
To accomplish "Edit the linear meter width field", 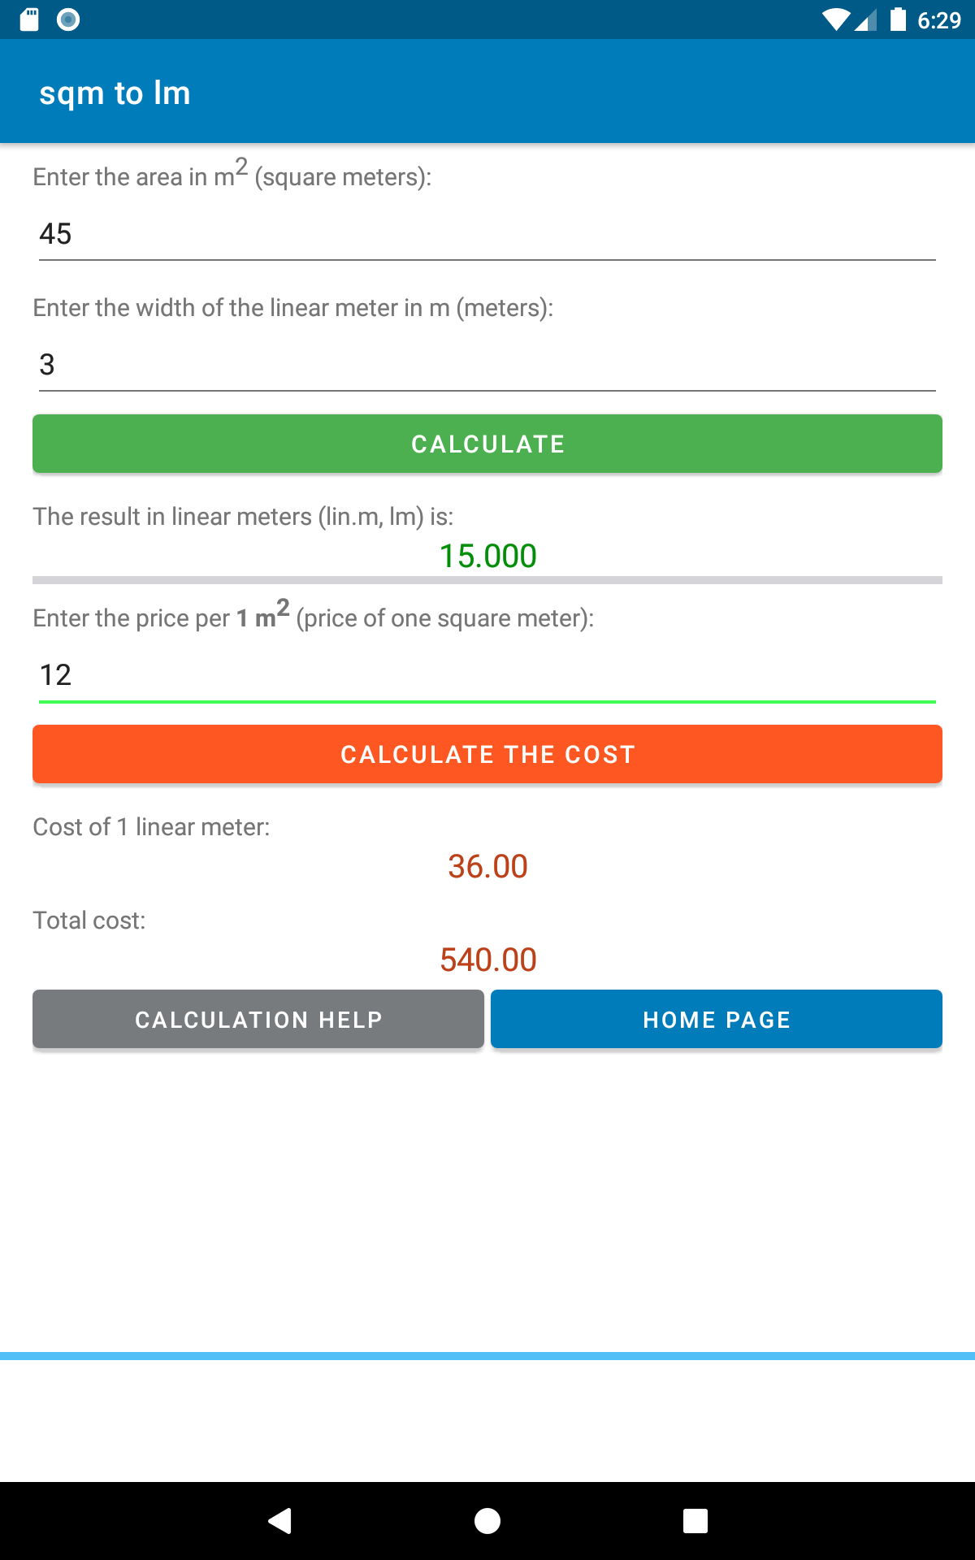I will coord(487,365).
